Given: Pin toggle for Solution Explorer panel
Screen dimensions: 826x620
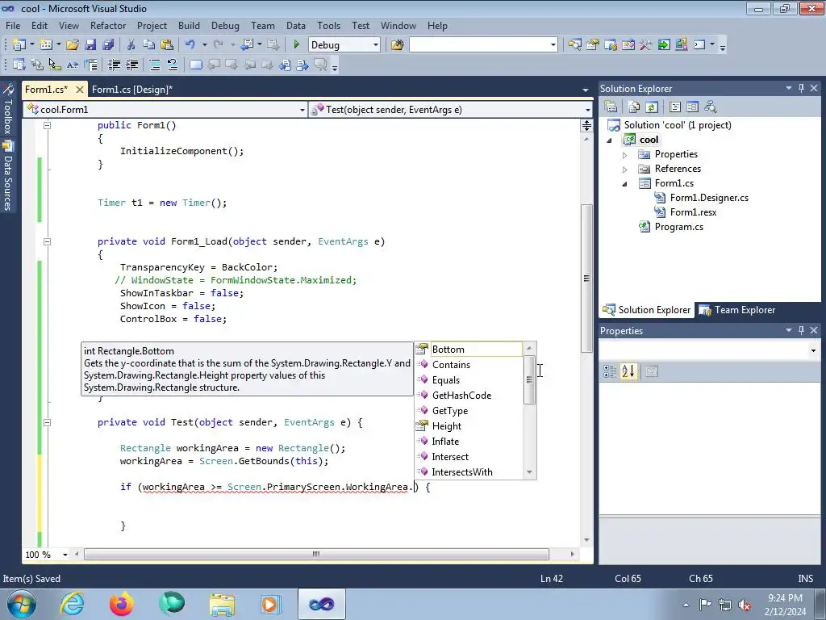Looking at the screenshot, I should tap(801, 88).
